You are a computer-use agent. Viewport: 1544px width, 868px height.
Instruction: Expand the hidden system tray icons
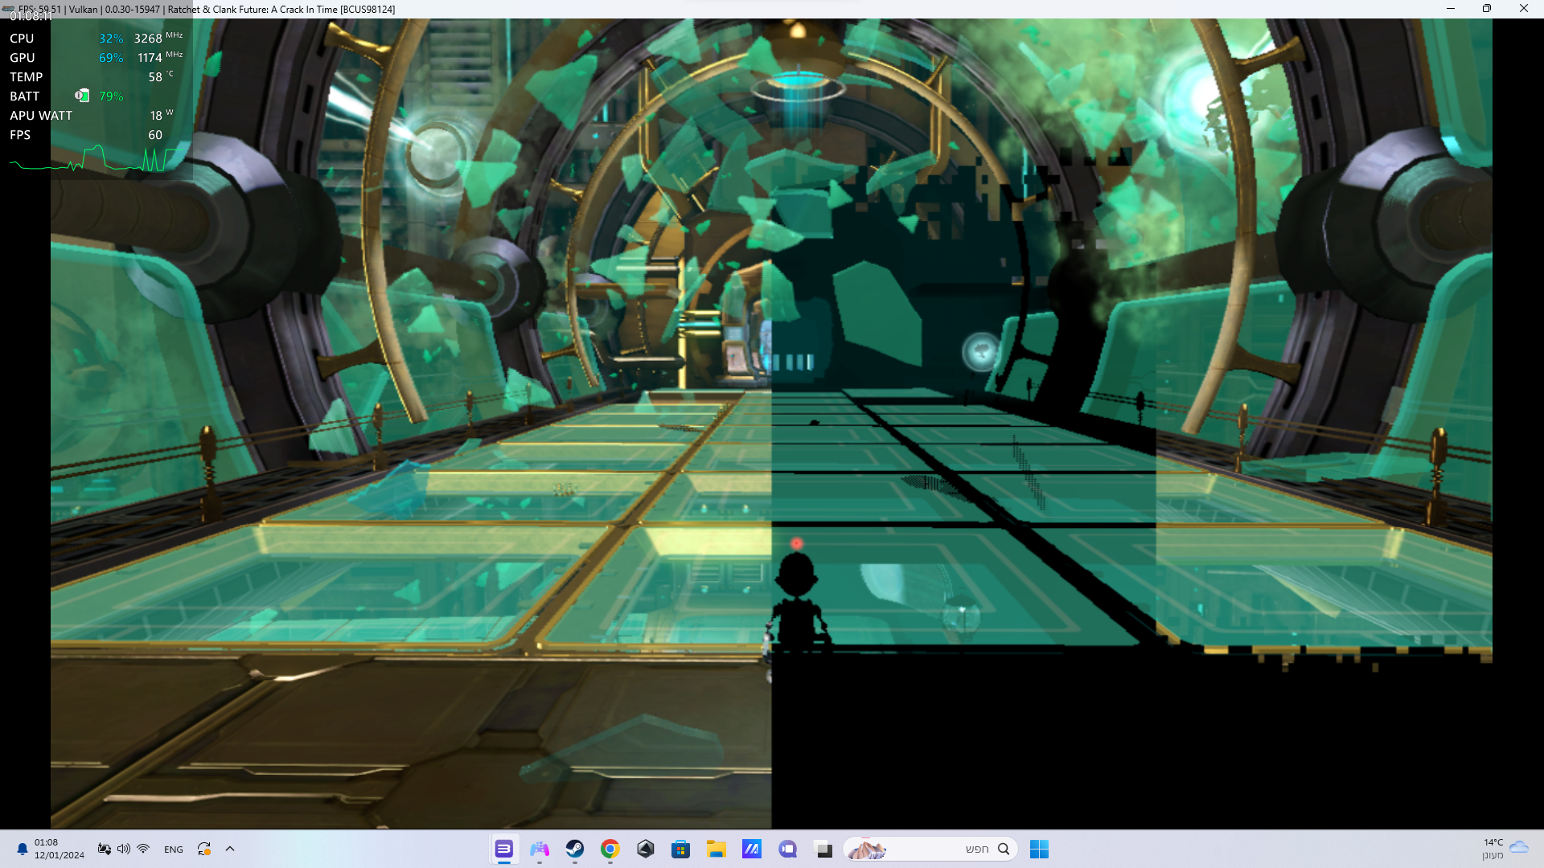[230, 849]
